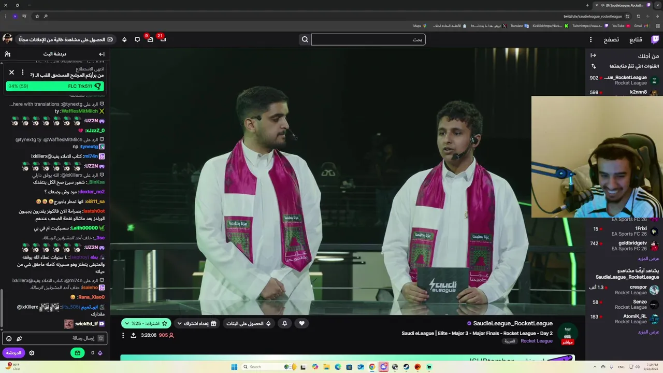The height and width of the screenshot is (373, 663).
Task: Open the tab search dropdown chevron
Action: tap(658, 5)
